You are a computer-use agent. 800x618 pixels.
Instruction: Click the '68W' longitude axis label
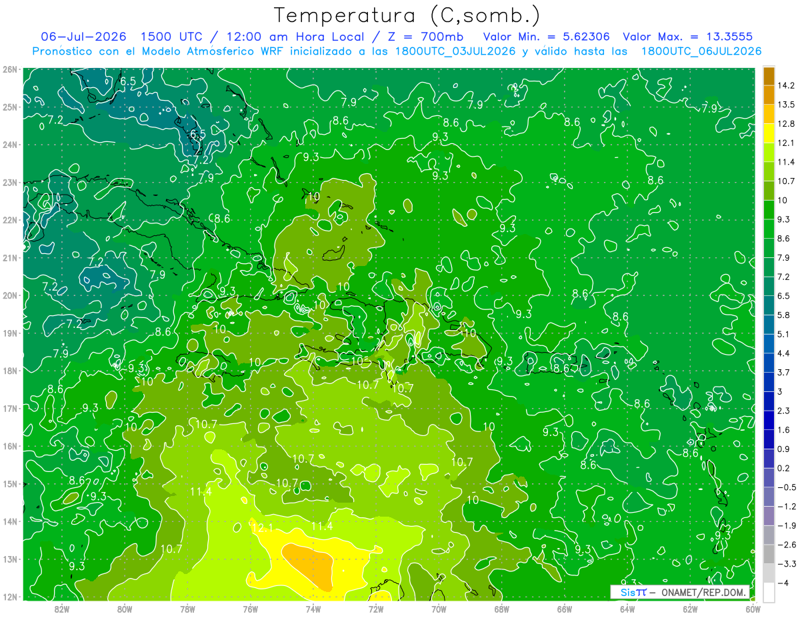502,609
